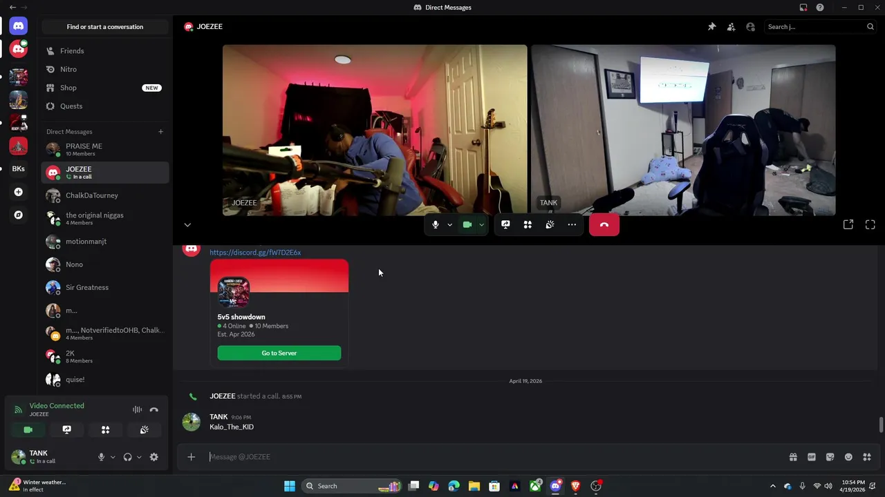Open the Discover servers compass icon
885x497 pixels.
click(x=19, y=215)
